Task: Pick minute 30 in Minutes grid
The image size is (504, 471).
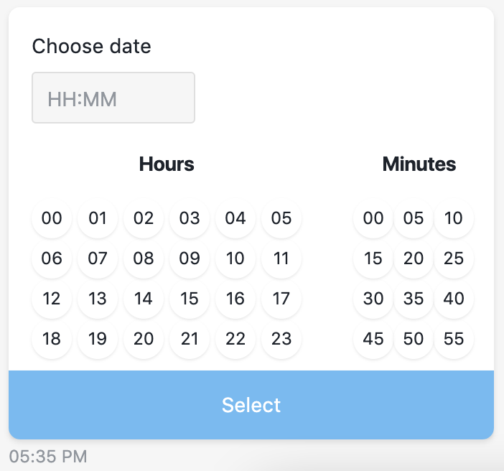Action: pyautogui.click(x=373, y=299)
